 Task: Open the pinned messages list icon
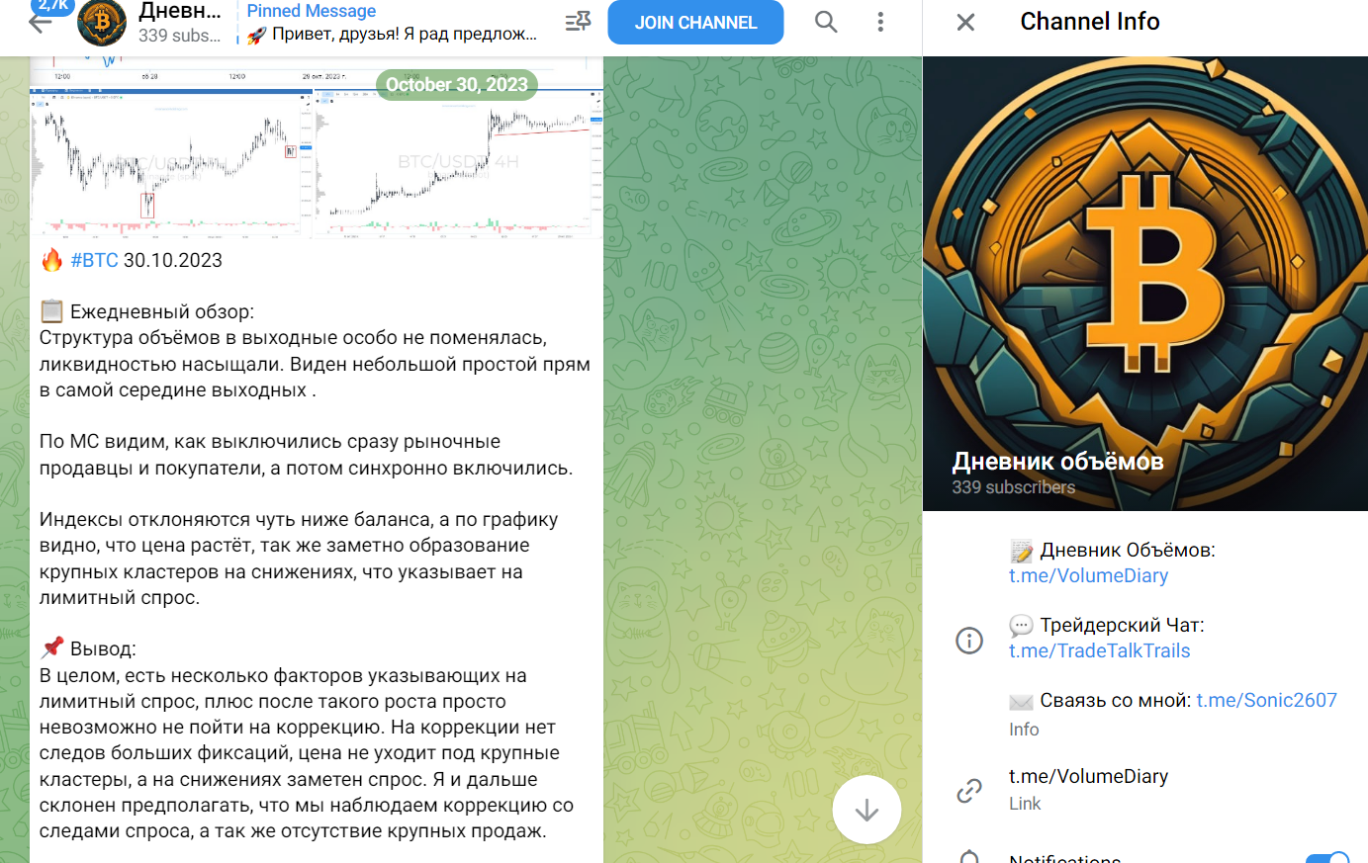578,22
